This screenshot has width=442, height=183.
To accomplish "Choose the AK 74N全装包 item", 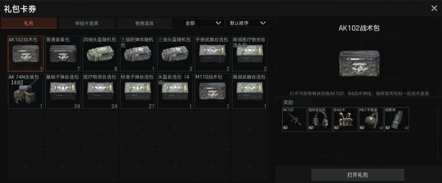I will pyautogui.click(x=26, y=91).
